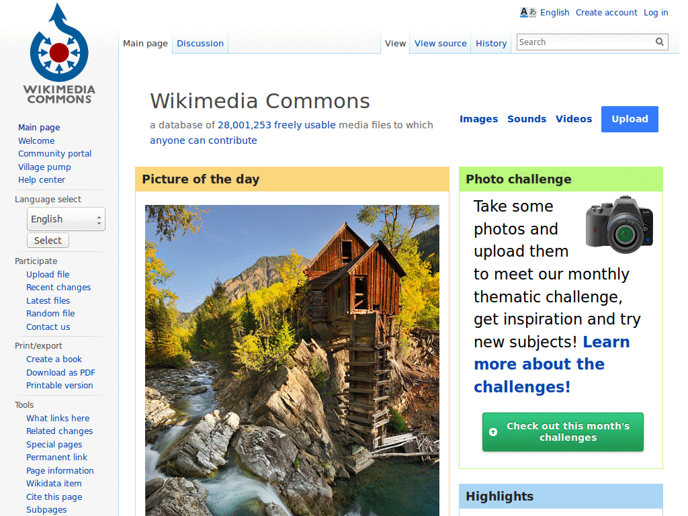This screenshot has width=688, height=516.
Task: Click the search magnifier icon
Action: 659,42
